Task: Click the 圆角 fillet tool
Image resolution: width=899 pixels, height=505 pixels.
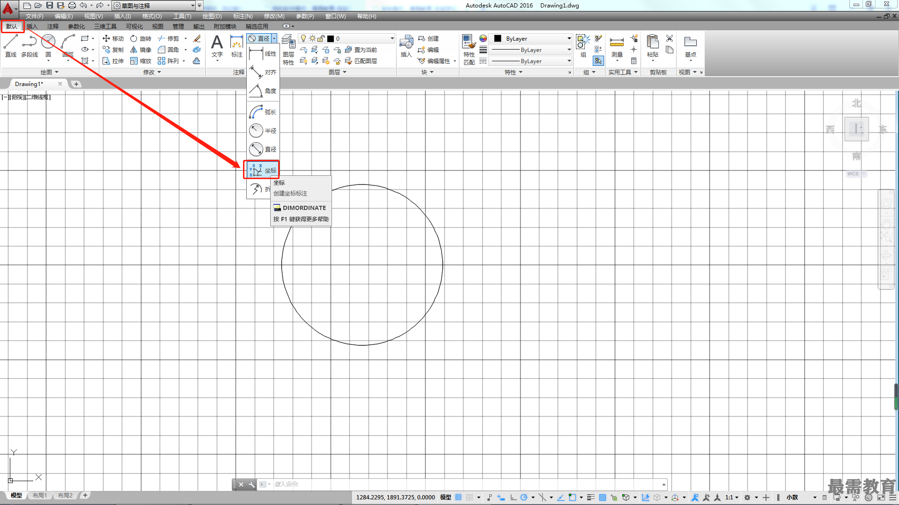Action: click(x=169, y=50)
